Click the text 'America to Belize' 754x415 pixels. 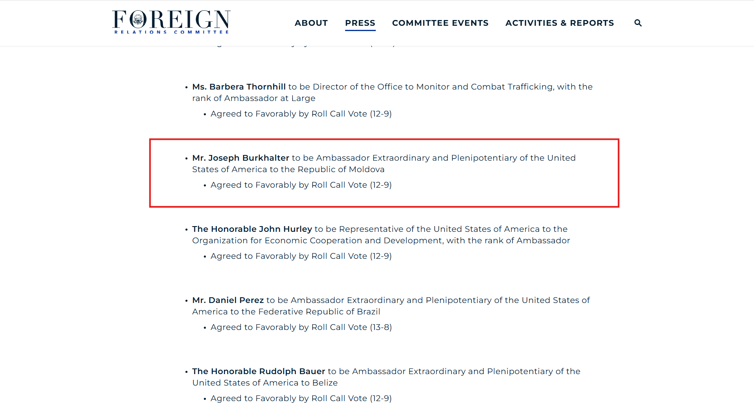point(300,383)
